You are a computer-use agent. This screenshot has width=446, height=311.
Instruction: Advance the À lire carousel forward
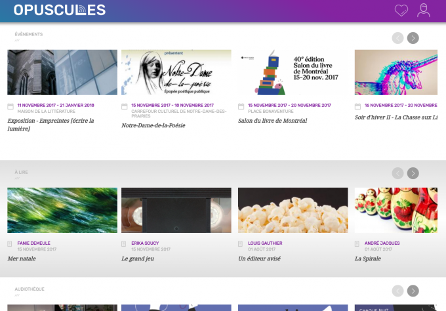(x=413, y=173)
